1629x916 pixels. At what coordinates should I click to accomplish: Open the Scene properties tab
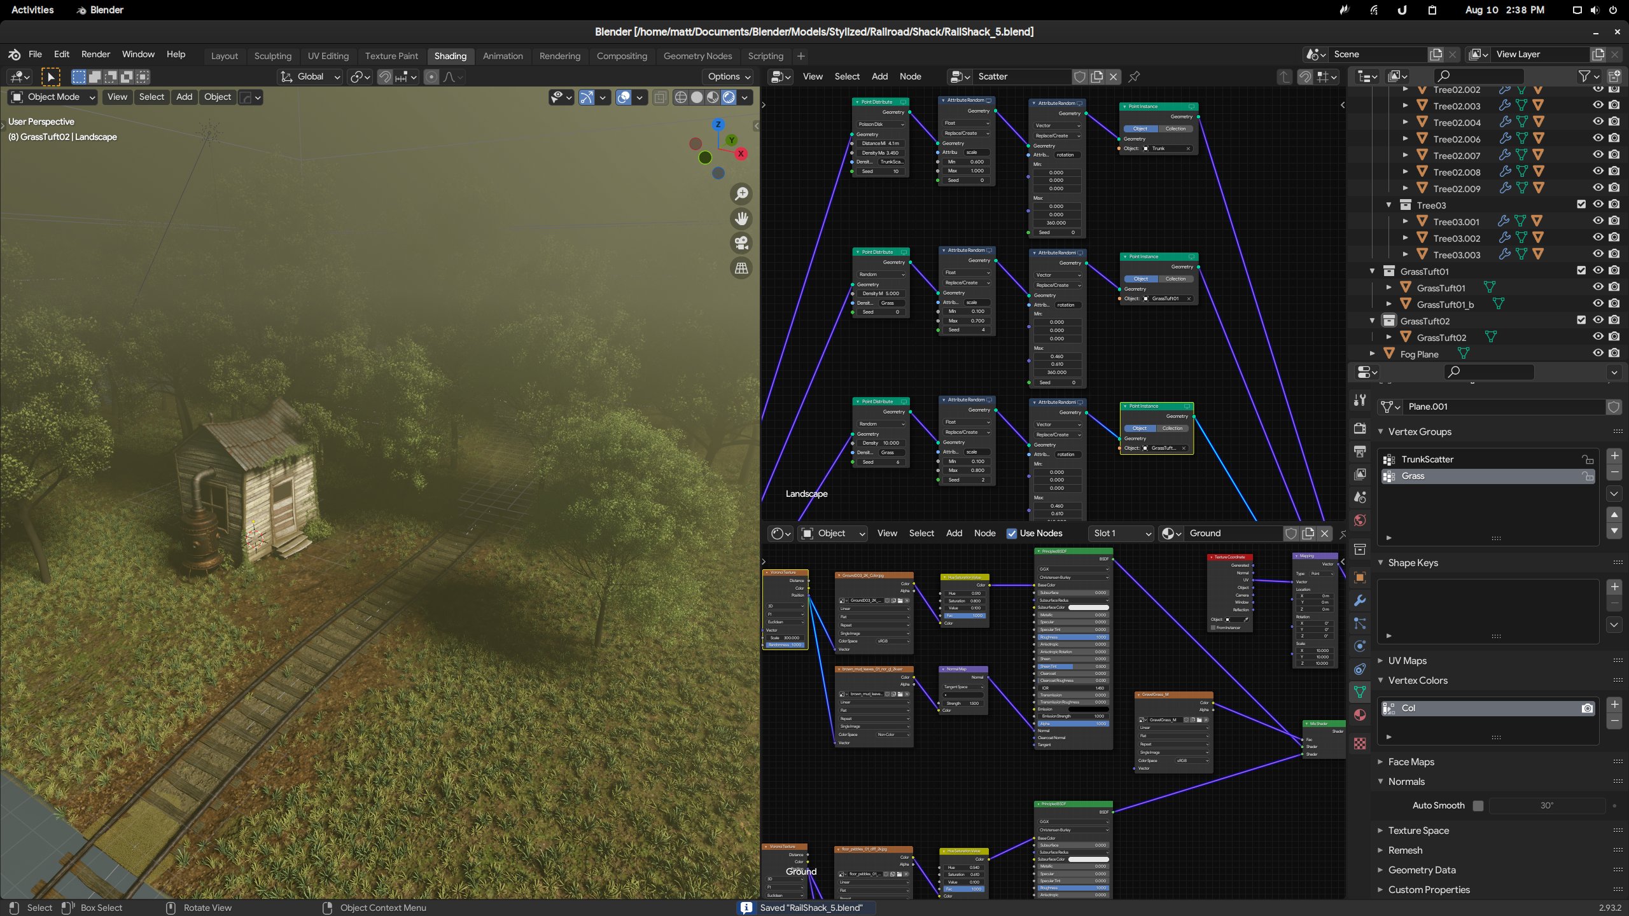pyautogui.click(x=1360, y=497)
